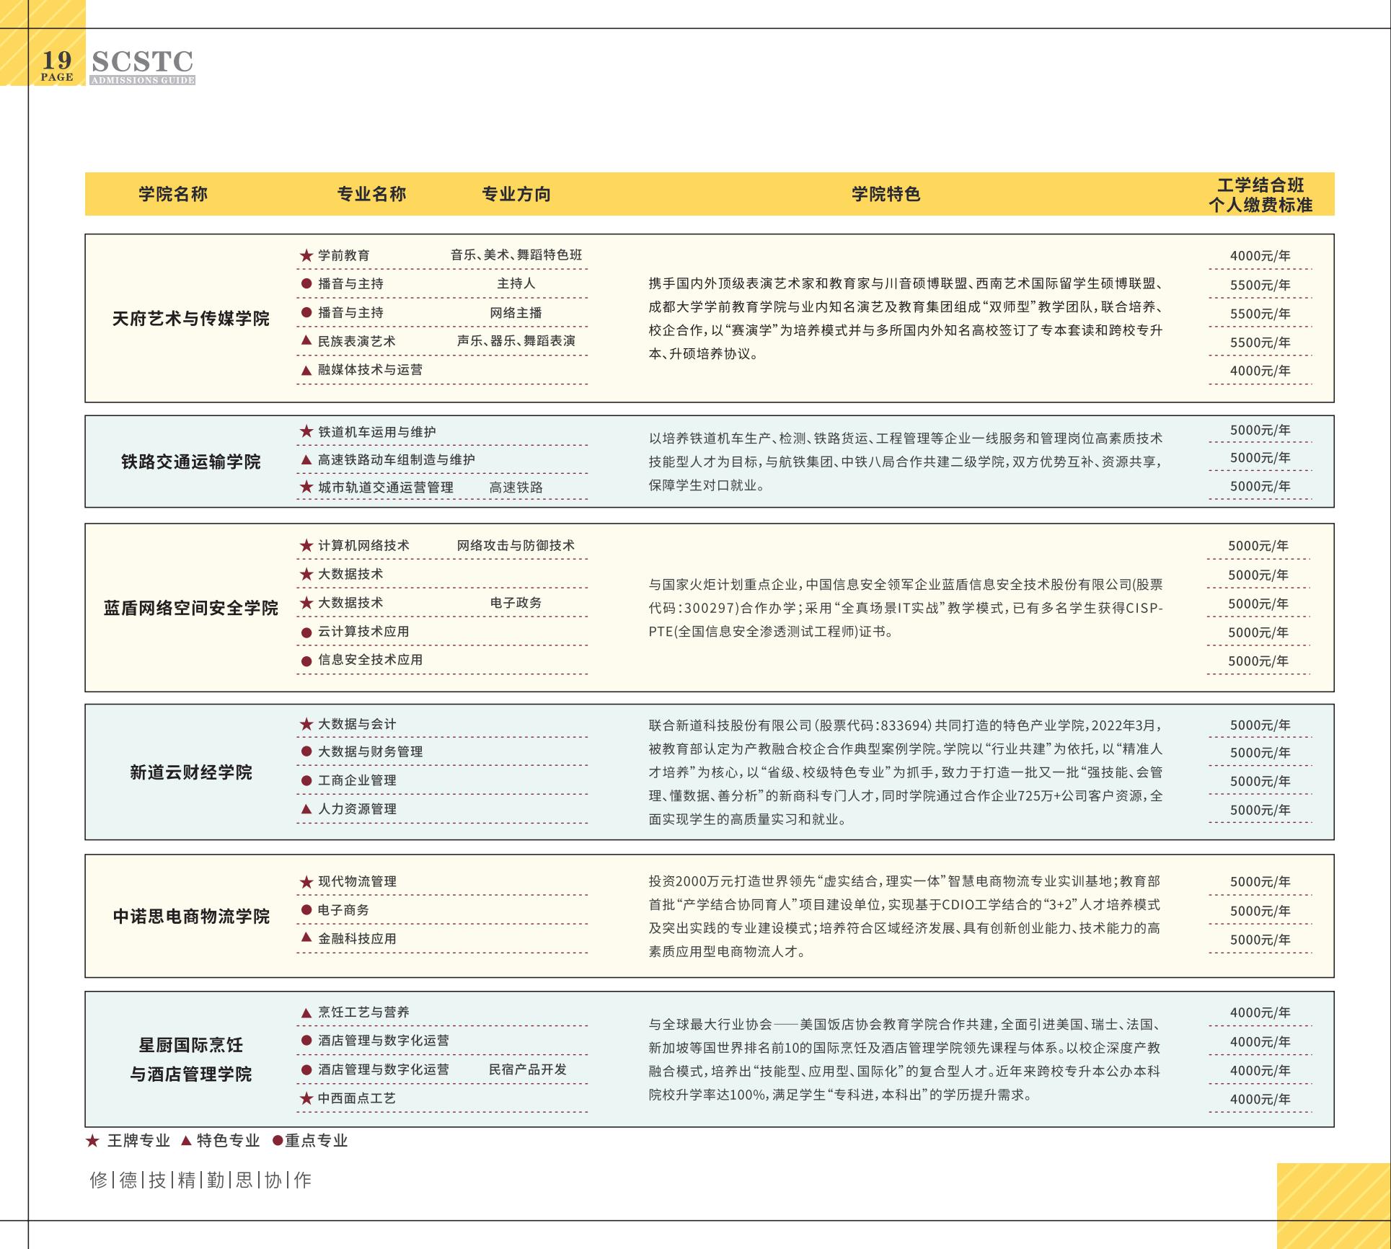Click the 特色专业 triangle in the legend

point(186,1141)
